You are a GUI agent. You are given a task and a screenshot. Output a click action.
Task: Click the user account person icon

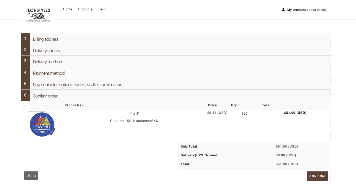pyautogui.click(x=283, y=10)
